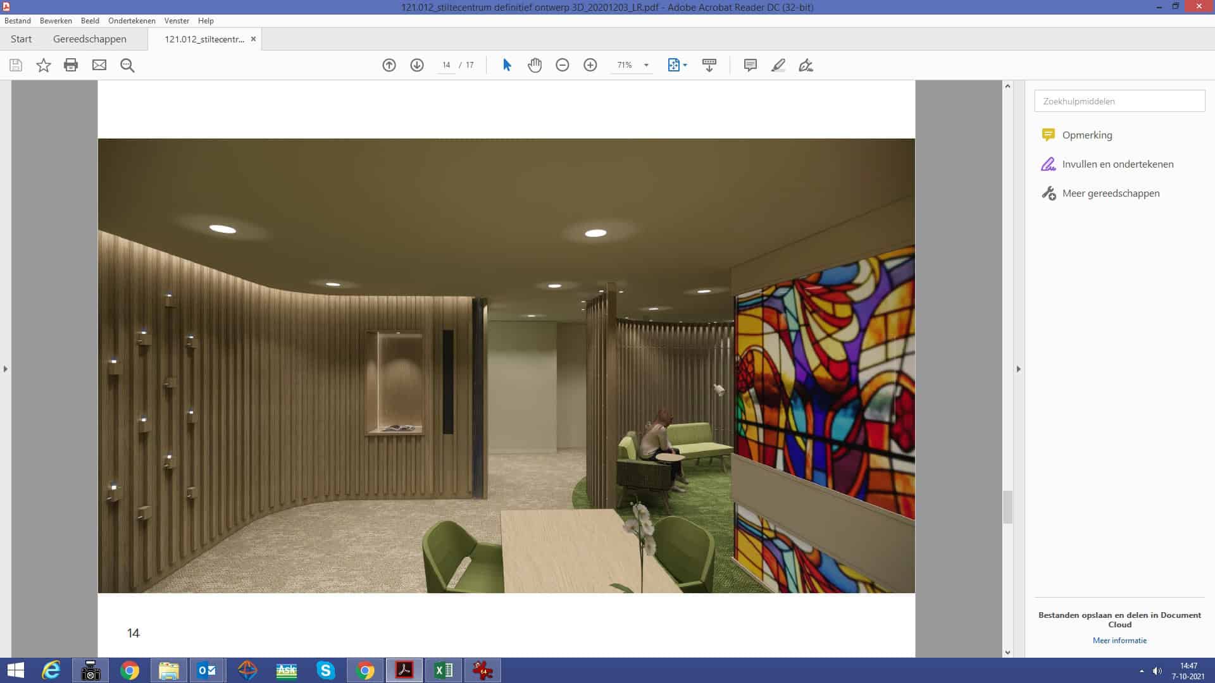Viewport: 1215px width, 683px height.
Task: Click page number field showing 14
Action: (446, 65)
